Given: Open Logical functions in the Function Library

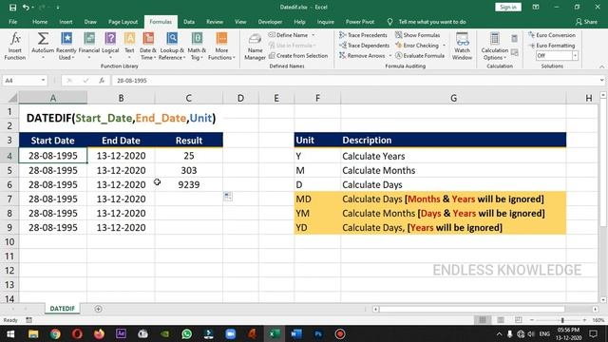Looking at the screenshot, I should [x=110, y=47].
